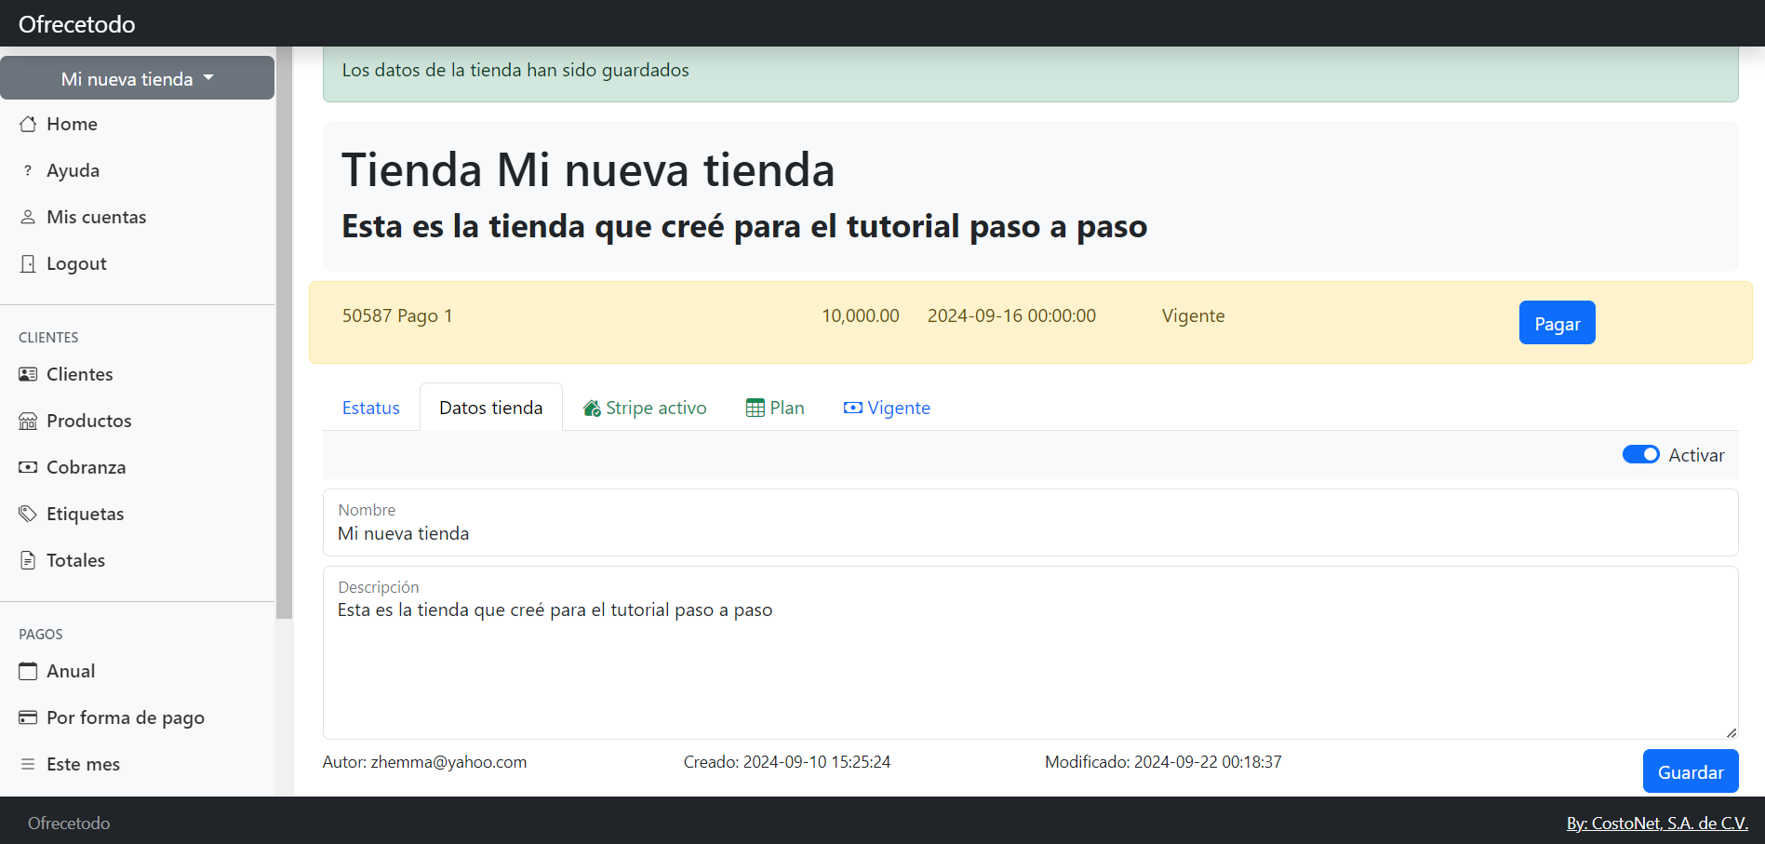Click the Home house icon in sidebar
Screen dimensions: 1765x844
(28, 124)
